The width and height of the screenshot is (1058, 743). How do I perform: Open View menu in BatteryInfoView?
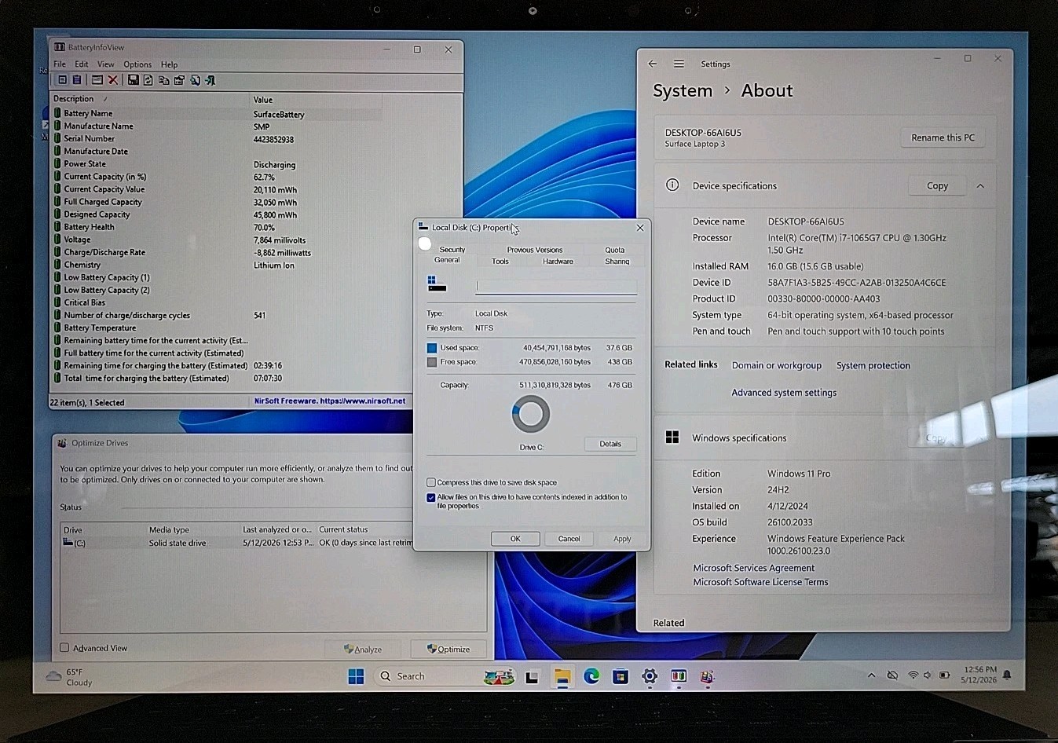[106, 64]
